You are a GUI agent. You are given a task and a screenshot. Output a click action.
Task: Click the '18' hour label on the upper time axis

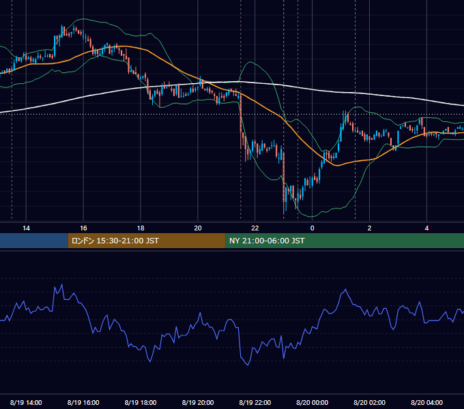click(x=141, y=228)
